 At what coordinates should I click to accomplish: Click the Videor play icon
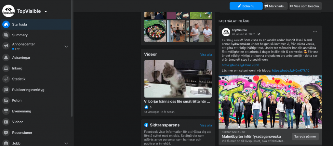6,122
